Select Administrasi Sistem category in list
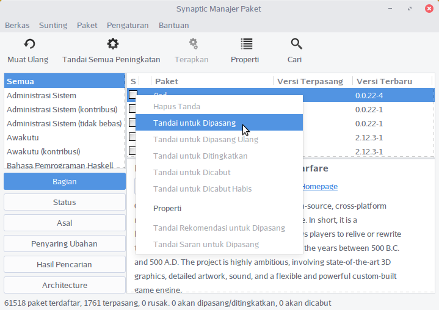 [x=42, y=95]
